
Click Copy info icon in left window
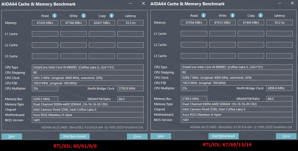pos(112,16)
